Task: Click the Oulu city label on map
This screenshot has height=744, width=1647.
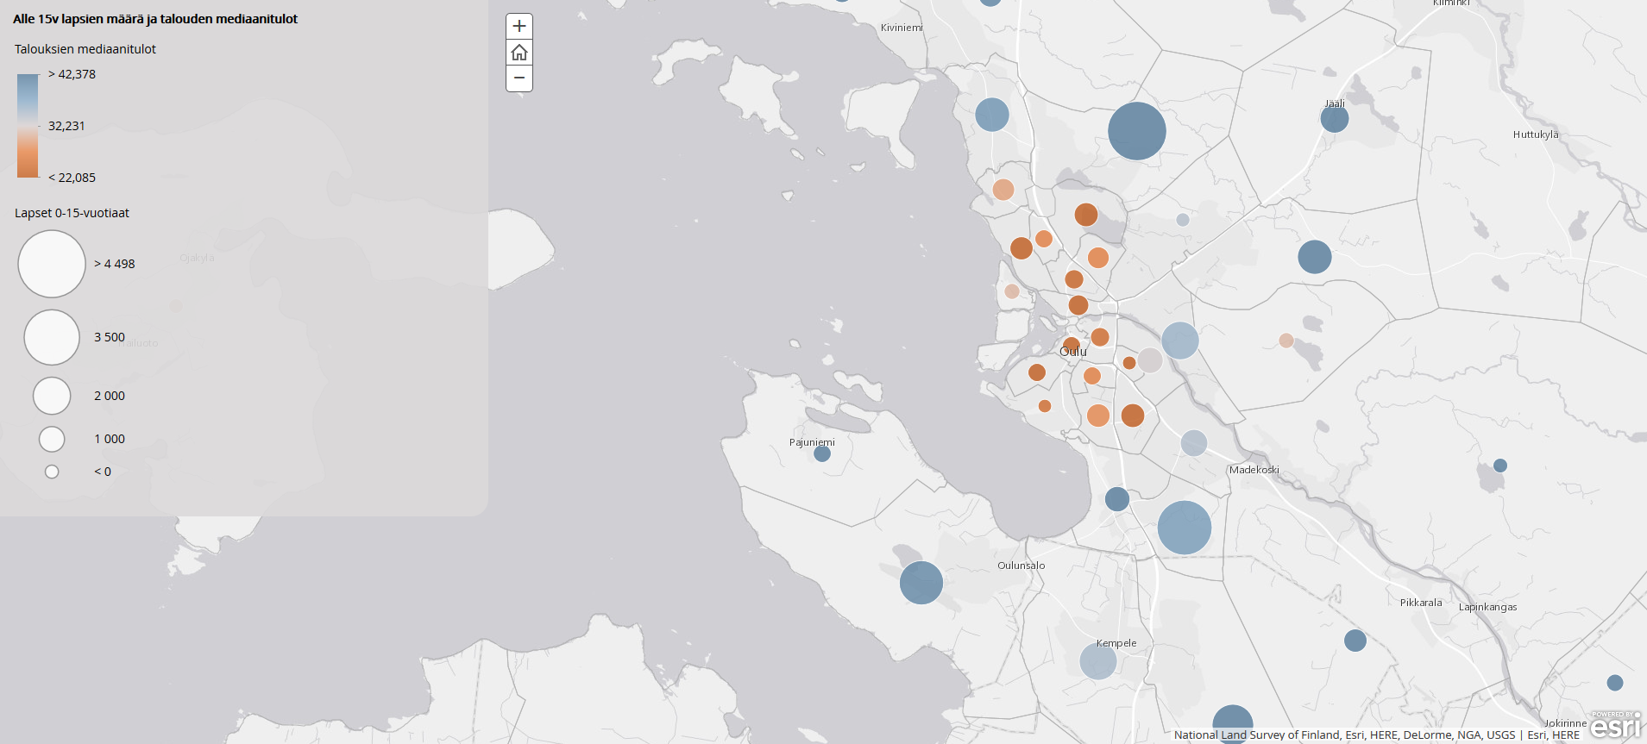Action: click(1073, 352)
